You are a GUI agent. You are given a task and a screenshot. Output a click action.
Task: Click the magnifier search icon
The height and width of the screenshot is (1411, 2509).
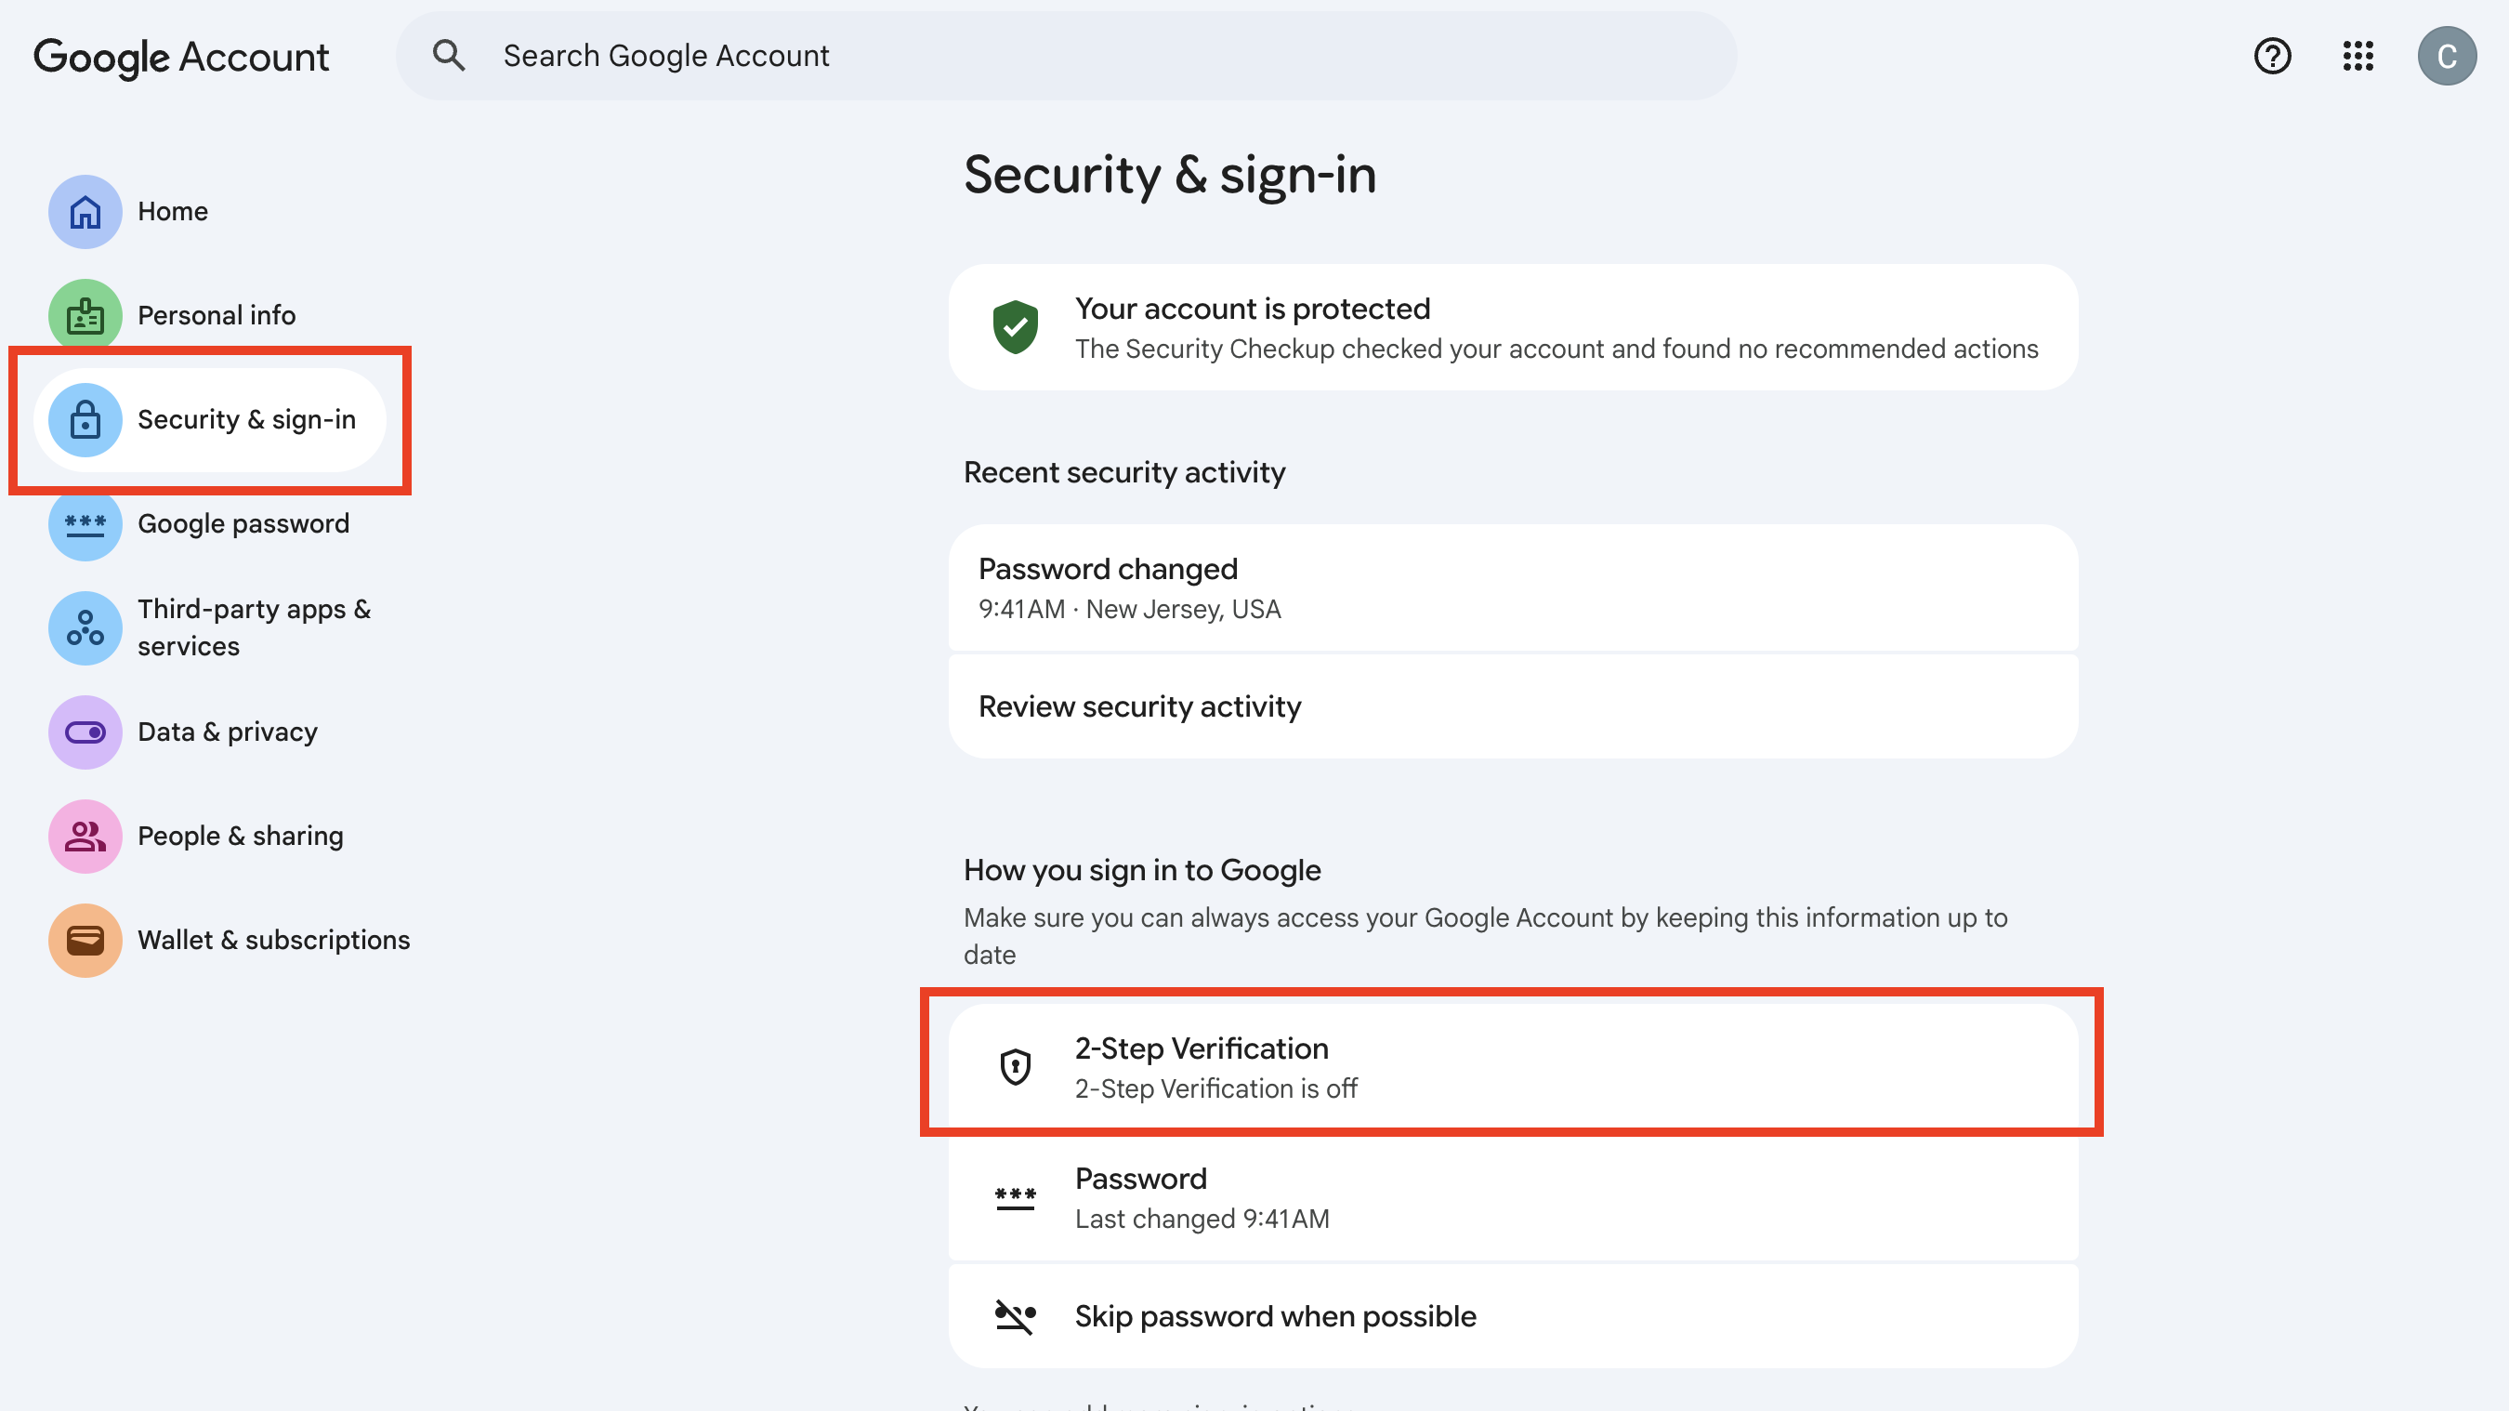[448, 56]
